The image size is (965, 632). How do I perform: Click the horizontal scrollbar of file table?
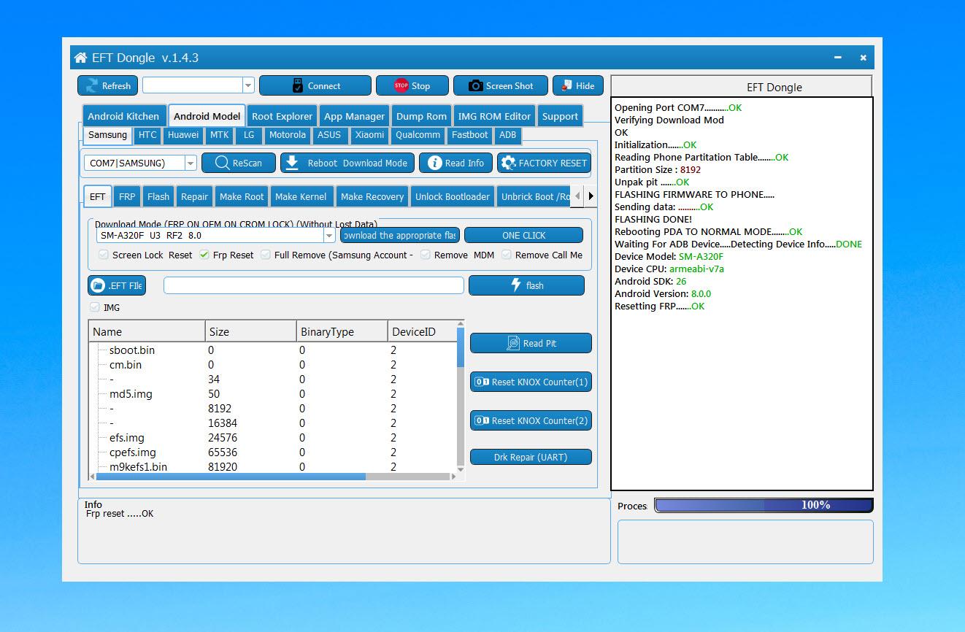tap(230, 477)
